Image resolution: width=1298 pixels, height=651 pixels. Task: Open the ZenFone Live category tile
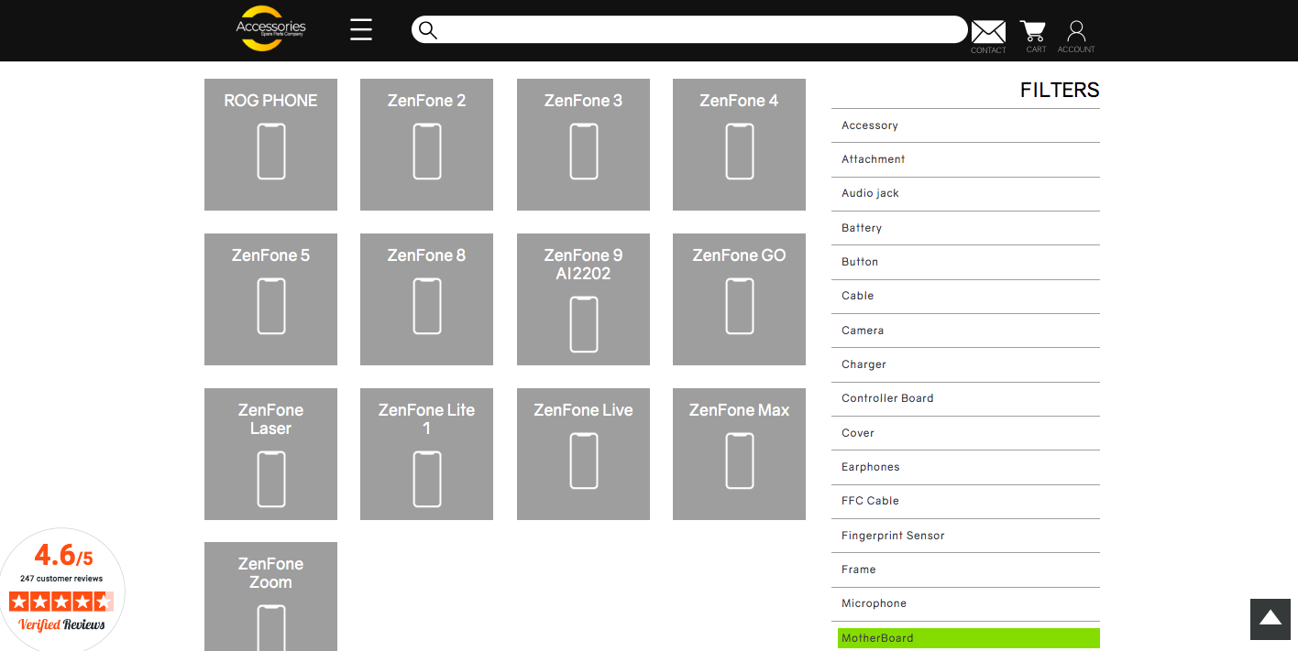[x=583, y=454]
